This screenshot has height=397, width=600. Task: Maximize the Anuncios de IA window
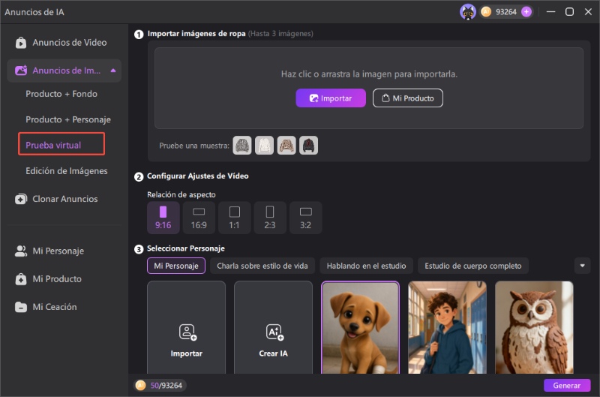pyautogui.click(x=569, y=12)
